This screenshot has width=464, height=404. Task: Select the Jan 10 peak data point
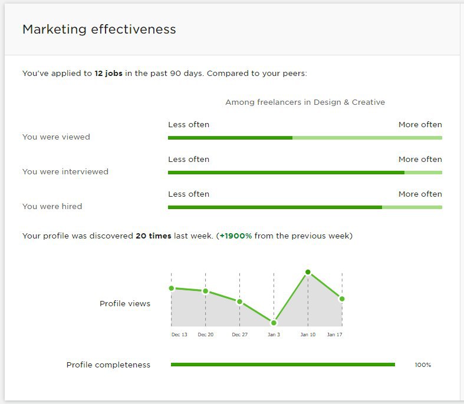308,272
